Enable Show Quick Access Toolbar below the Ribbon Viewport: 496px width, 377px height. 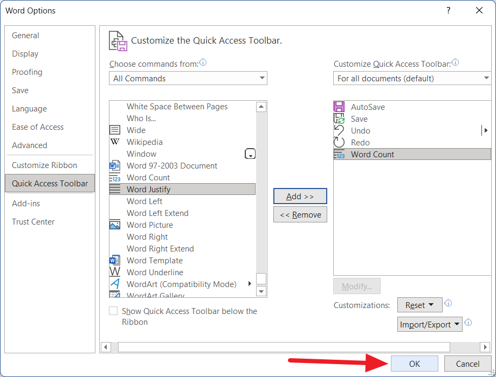pyautogui.click(x=113, y=311)
